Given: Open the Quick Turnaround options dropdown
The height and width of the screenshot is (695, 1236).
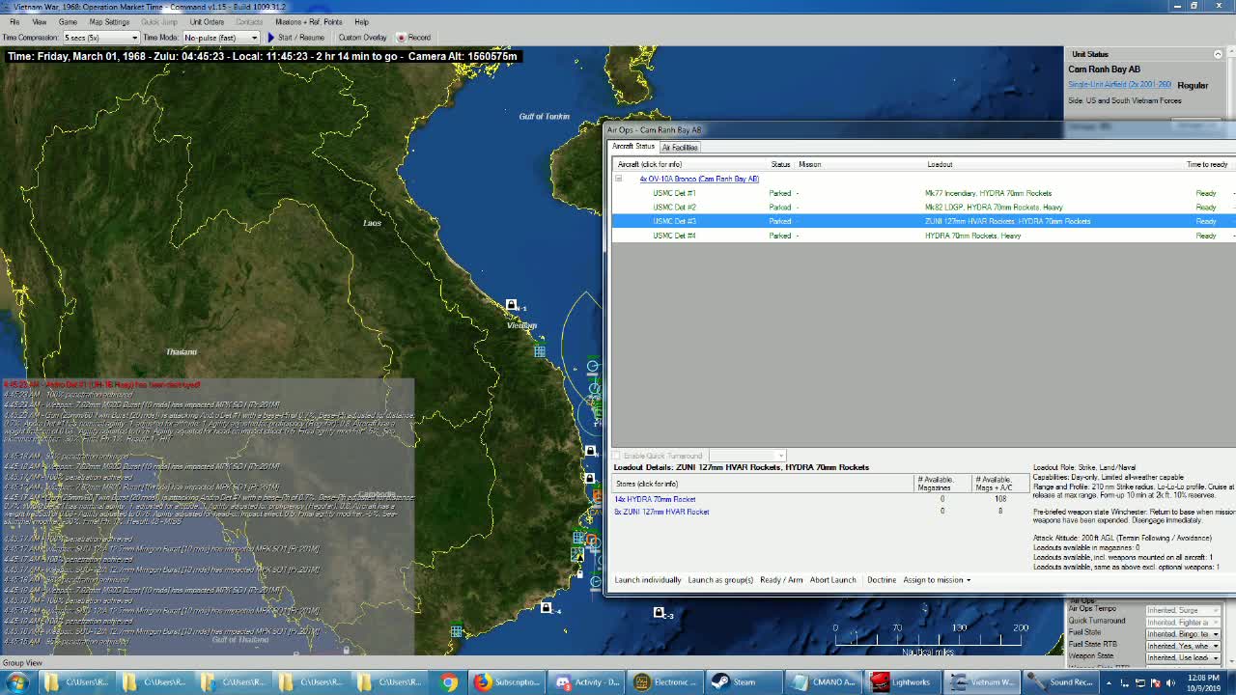Looking at the screenshot, I should 747,456.
